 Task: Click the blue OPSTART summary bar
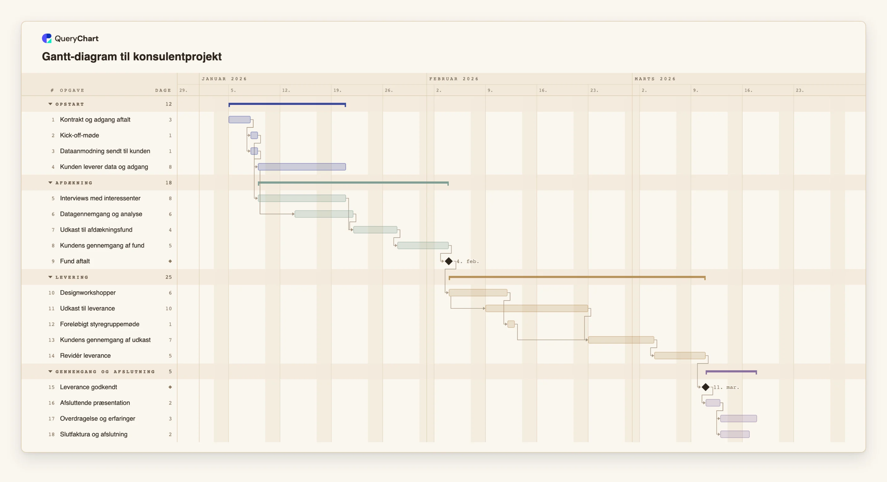click(287, 104)
